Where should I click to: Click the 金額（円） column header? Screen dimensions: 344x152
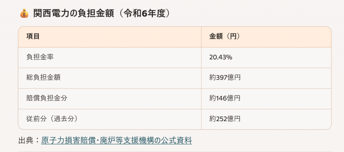click(x=225, y=37)
